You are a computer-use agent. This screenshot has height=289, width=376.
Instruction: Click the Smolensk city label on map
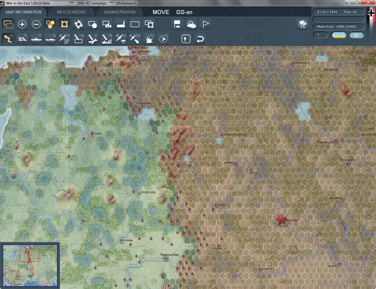coord(170,254)
